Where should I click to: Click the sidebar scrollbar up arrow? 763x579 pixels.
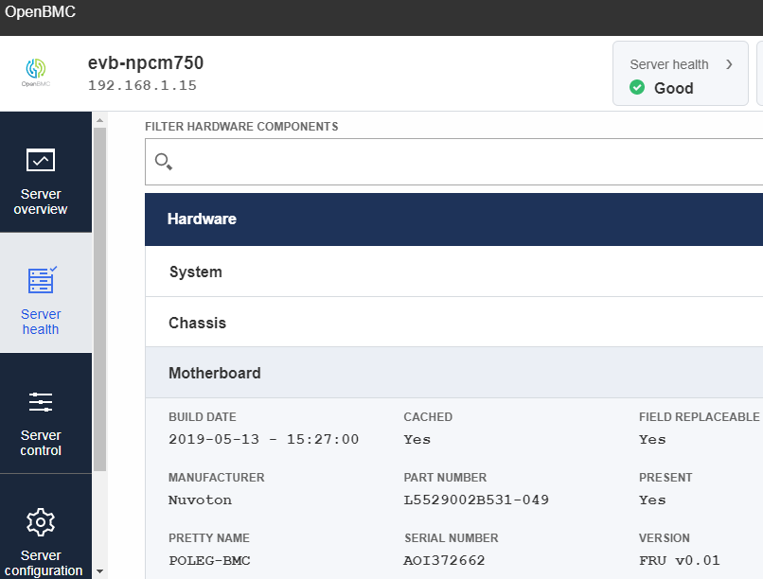99,119
